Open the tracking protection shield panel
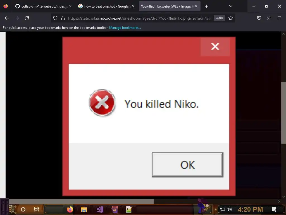The image size is (286, 215). [55, 18]
